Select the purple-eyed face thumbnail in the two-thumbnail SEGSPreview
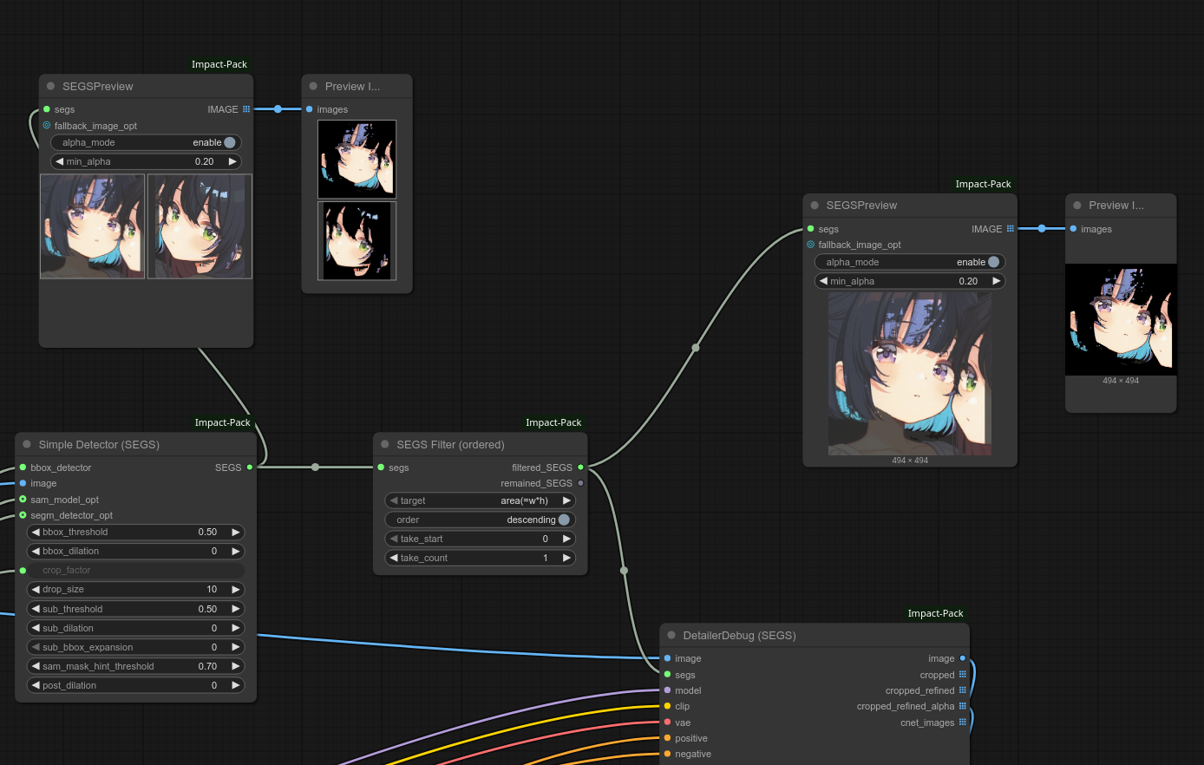This screenshot has width=1204, height=765. click(x=92, y=226)
